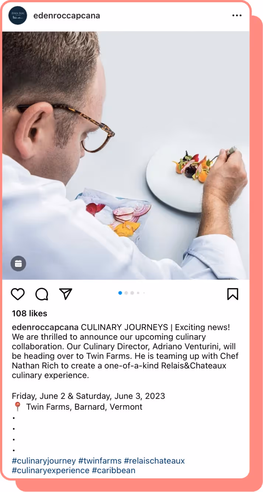Select the first blue carousel dot

click(x=120, y=293)
